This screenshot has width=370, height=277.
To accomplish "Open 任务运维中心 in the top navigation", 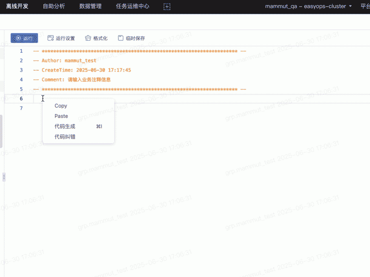I will pos(133,6).
